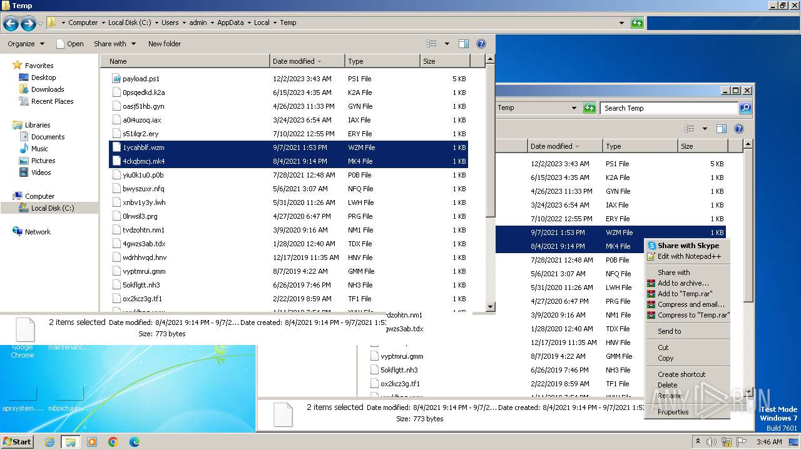Select the 0psqedkd.k2a file
Viewport: 801px width, 450px height.
pos(288,92)
